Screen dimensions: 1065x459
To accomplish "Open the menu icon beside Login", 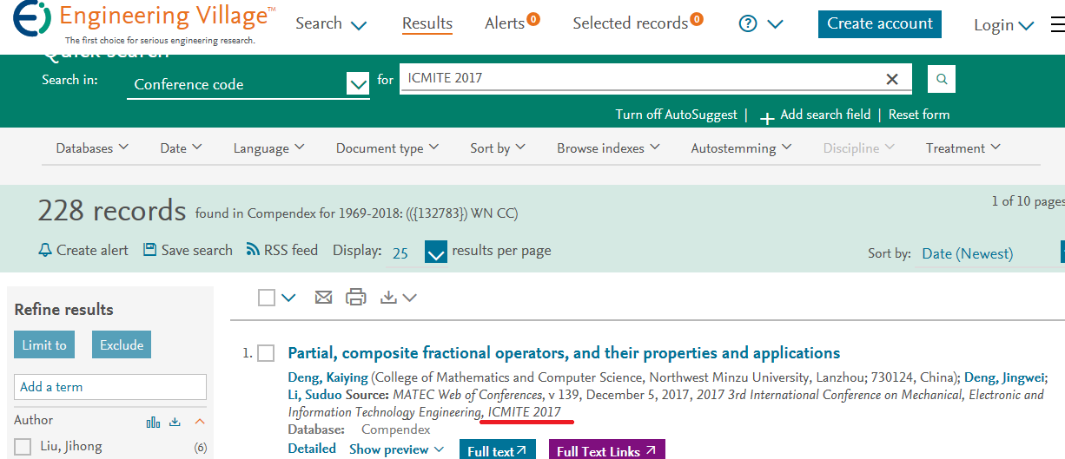I will (1057, 23).
